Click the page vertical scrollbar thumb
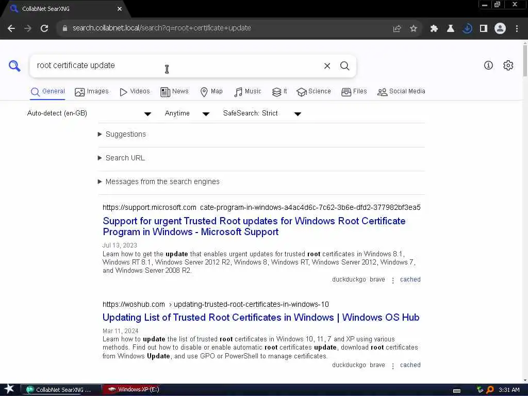 click(x=525, y=60)
